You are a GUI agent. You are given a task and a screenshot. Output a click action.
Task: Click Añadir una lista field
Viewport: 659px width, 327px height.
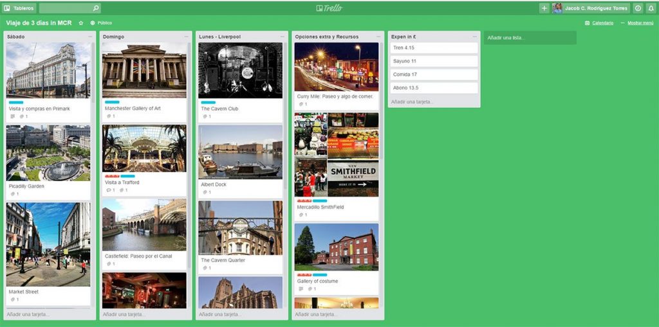pos(530,38)
